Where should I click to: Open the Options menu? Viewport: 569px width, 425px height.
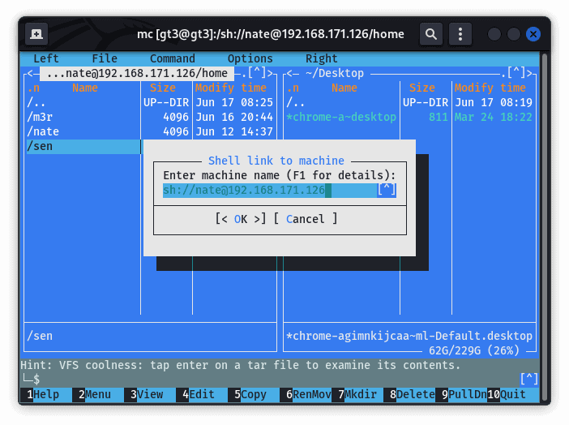(250, 58)
